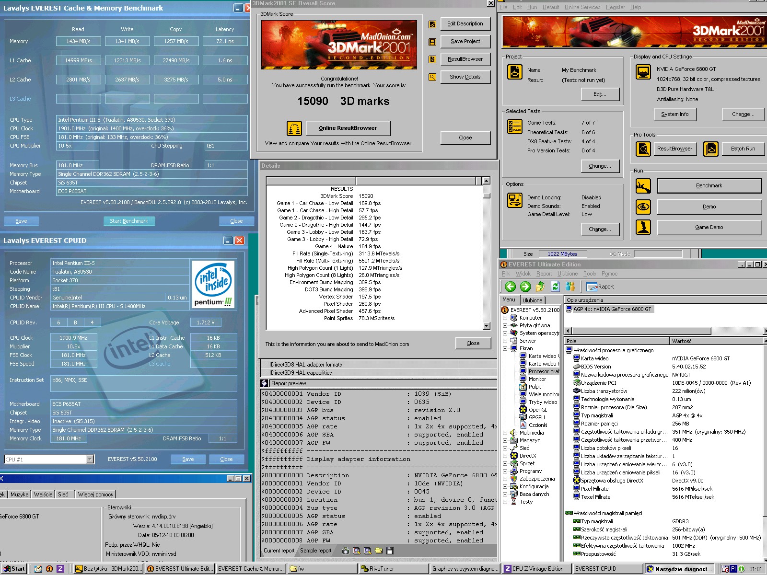Expand the Płyta główna tree node
The height and width of the screenshot is (575, 767).
click(x=505, y=325)
